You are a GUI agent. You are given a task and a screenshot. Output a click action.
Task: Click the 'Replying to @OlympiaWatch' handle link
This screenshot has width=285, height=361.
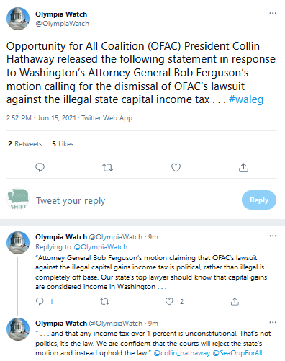point(101,247)
